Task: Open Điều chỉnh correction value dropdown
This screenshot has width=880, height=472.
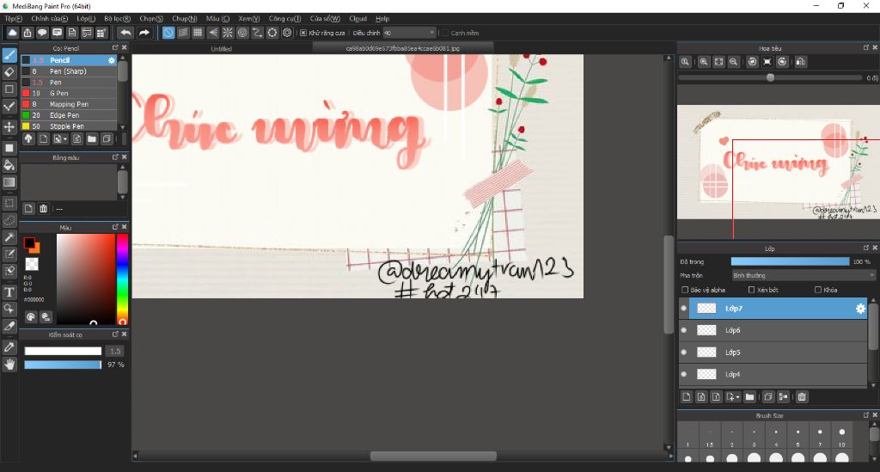Action: tap(410, 34)
